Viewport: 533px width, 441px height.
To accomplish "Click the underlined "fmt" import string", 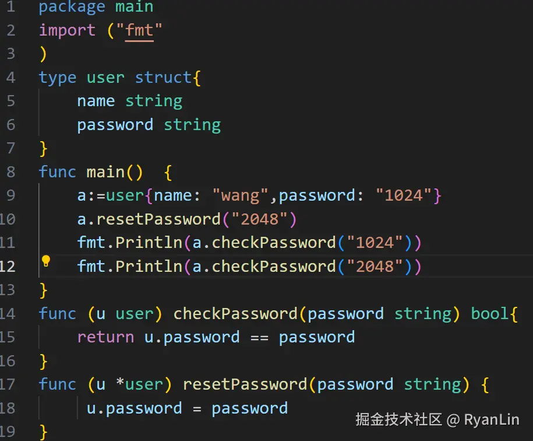I will click(139, 30).
